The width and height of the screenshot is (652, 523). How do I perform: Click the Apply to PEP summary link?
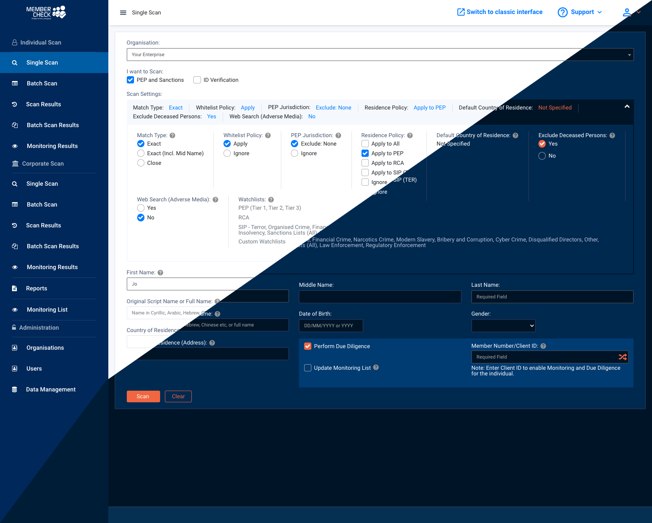[x=429, y=107]
